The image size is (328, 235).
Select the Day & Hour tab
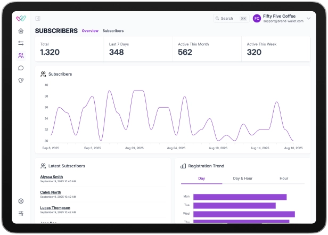[x=243, y=179]
